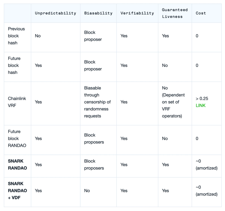225x211 pixels.
Task: Click the '~0 (amortized)' cost for SNARK RANDAO
Action: click(x=206, y=165)
